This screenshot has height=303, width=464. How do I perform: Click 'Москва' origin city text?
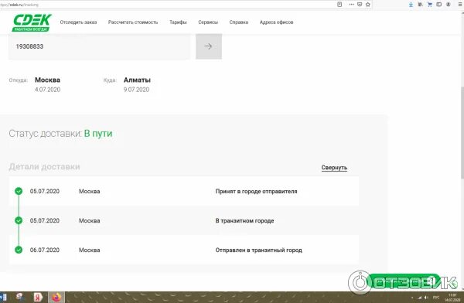pyautogui.click(x=47, y=80)
